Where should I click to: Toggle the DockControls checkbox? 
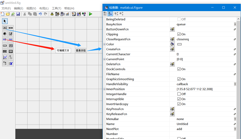click(x=179, y=69)
